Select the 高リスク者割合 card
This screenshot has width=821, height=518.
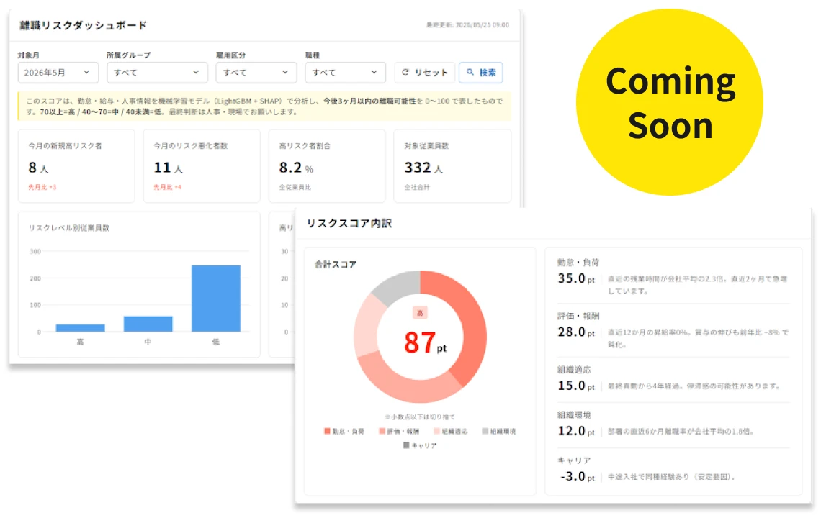point(327,166)
